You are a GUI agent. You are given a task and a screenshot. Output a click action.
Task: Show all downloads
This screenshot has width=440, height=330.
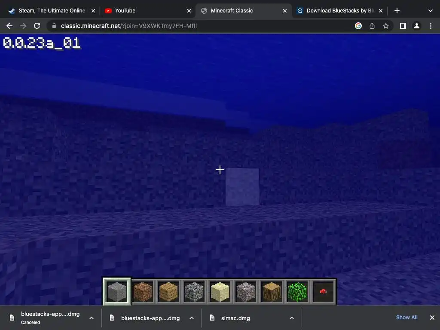[x=406, y=318]
